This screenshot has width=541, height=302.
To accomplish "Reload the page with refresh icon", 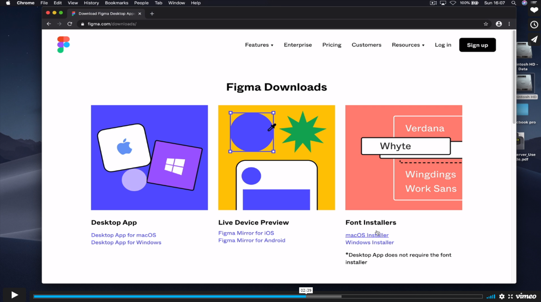I will pos(70,24).
